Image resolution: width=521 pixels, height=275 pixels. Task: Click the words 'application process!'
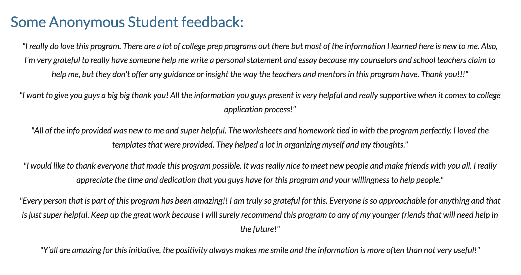coord(260,110)
